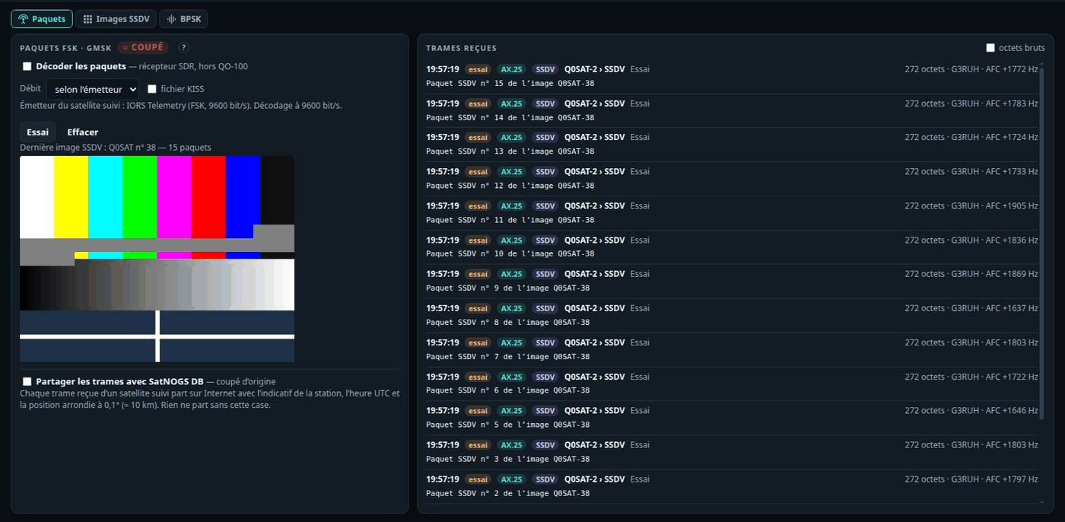Toggle the octets bruts checkbox

click(990, 47)
